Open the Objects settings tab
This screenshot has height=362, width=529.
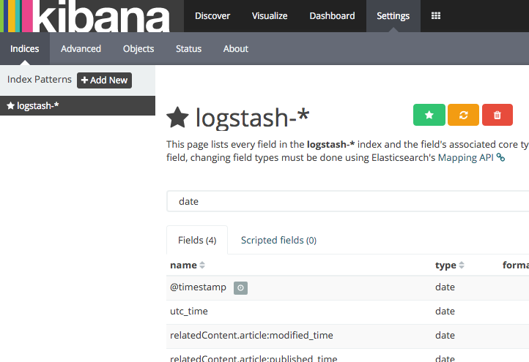[138, 48]
